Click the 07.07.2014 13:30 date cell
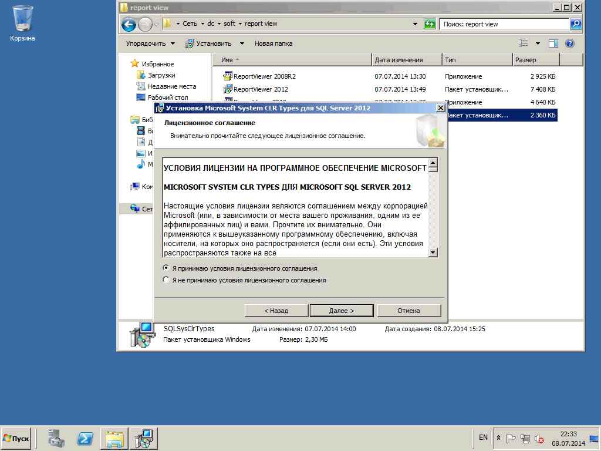The image size is (601, 451). 400,76
